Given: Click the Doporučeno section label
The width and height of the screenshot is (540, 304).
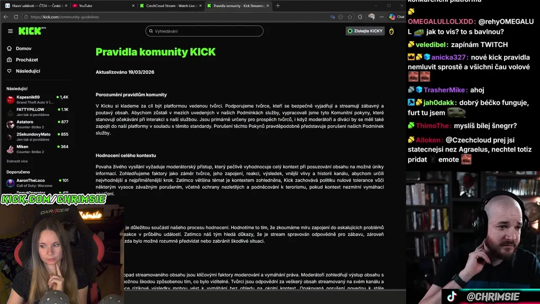Looking at the screenshot, I should [18, 172].
